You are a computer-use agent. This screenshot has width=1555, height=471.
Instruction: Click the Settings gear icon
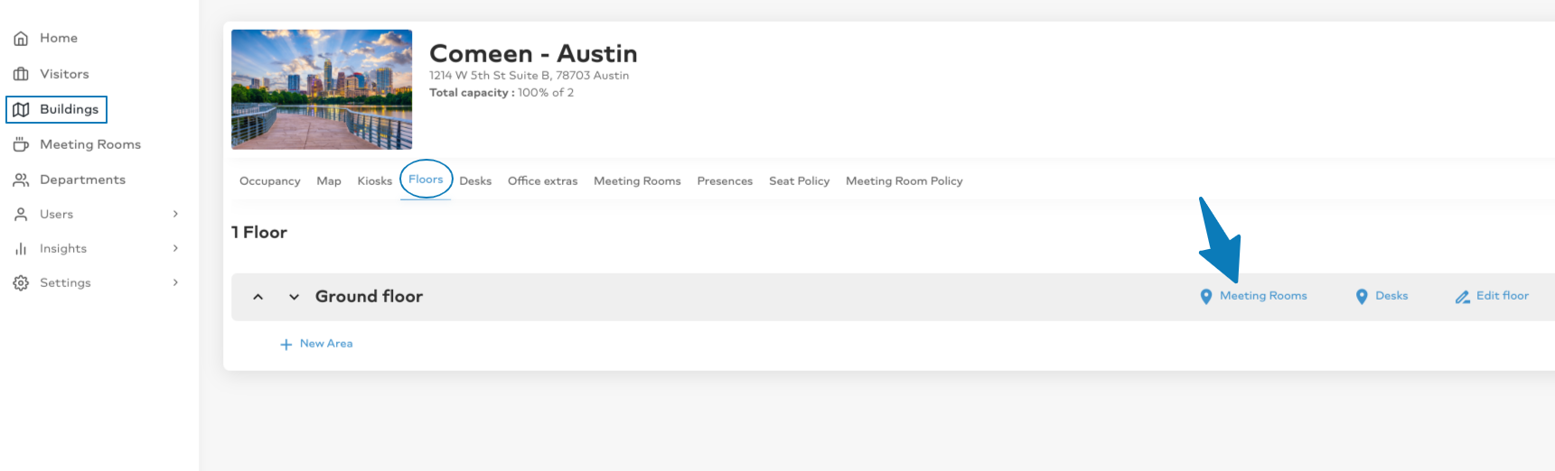click(x=21, y=283)
